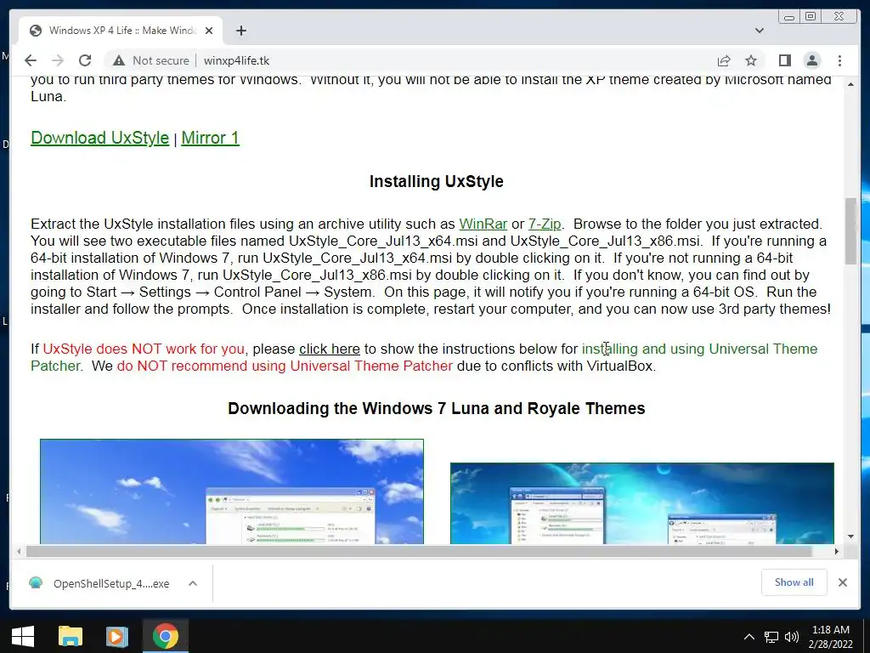The image size is (870, 653).
Task: Open the volume tray icon
Action: point(792,637)
